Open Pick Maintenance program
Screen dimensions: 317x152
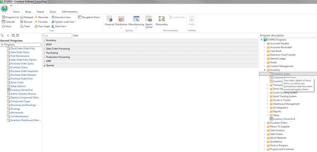[20, 56]
